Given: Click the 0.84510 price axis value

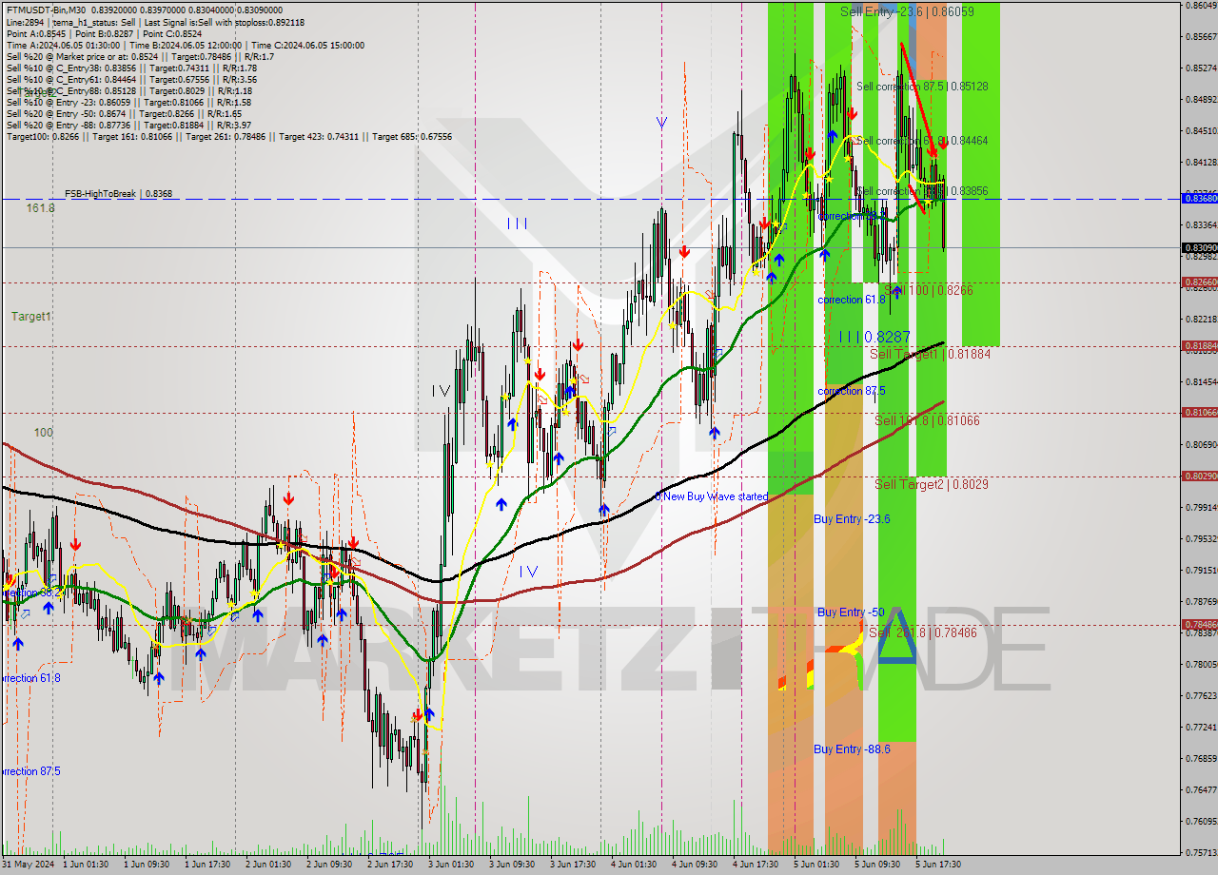Looking at the screenshot, I should point(1200,131).
